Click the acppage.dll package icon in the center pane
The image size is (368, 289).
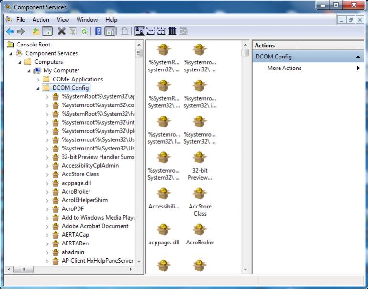tap(164, 229)
